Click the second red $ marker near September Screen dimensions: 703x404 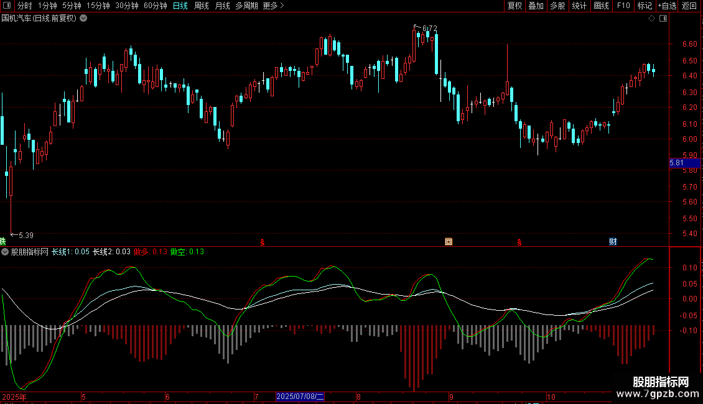point(519,241)
